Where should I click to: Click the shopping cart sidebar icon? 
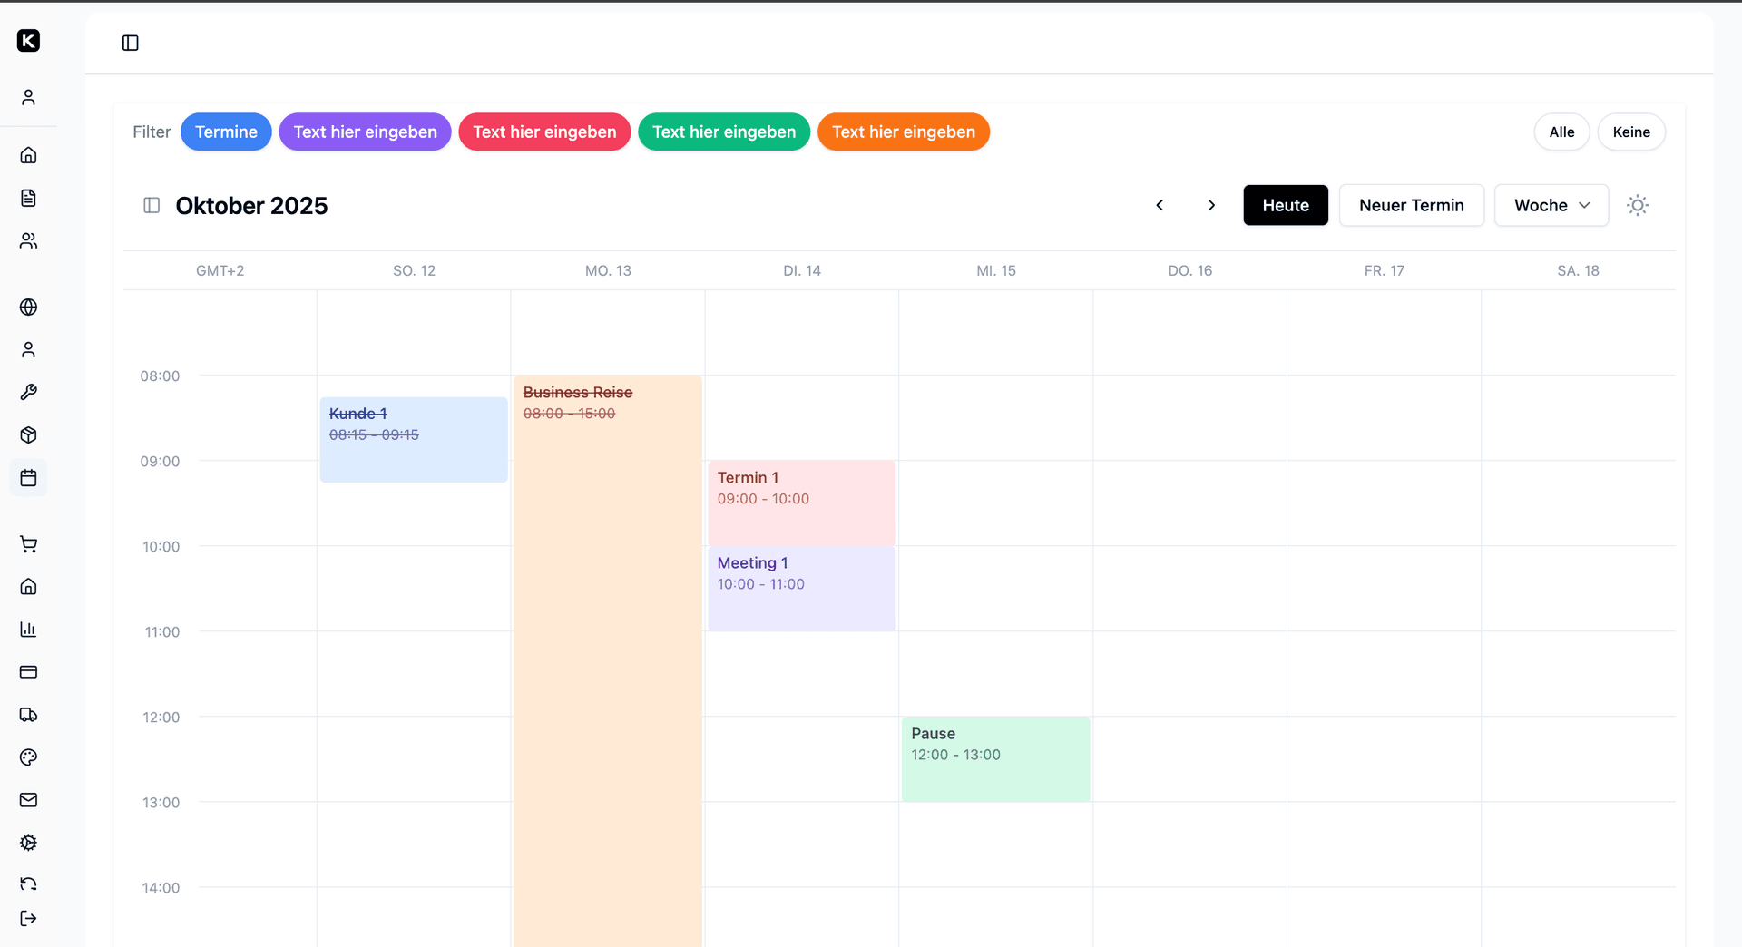[28, 544]
